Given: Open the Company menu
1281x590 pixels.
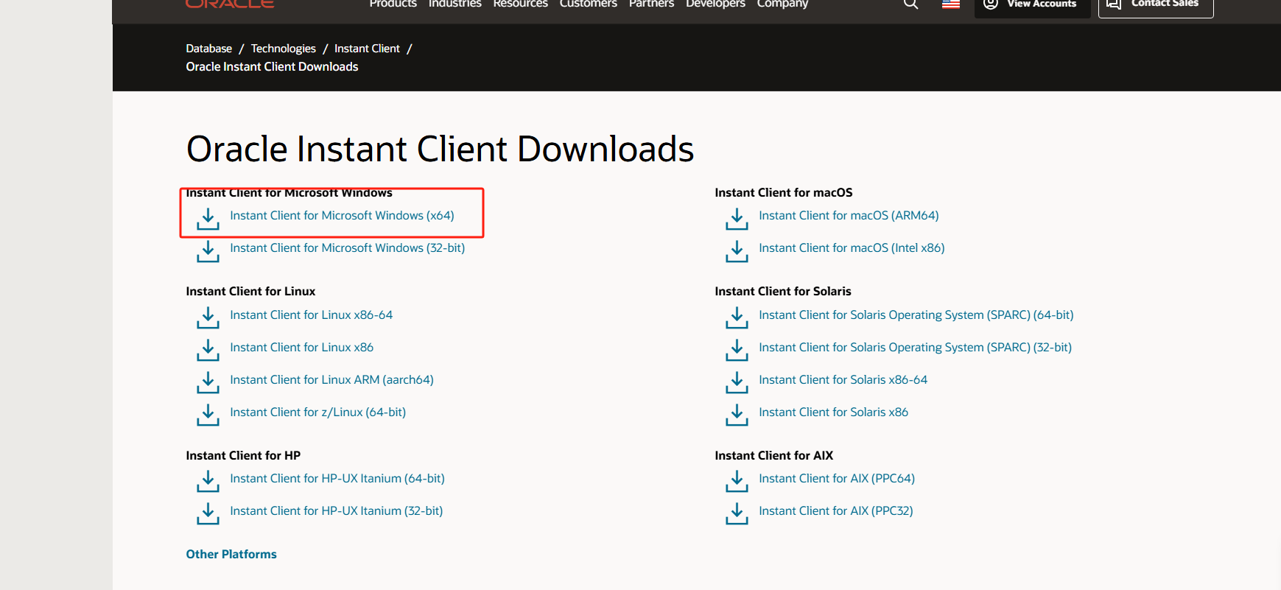Looking at the screenshot, I should pos(783,4).
